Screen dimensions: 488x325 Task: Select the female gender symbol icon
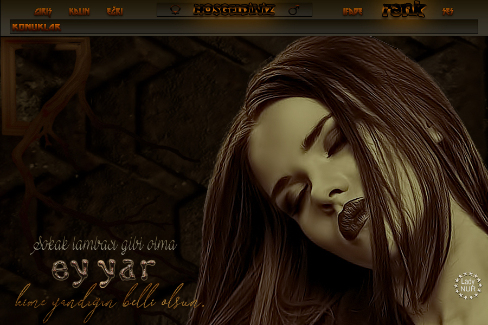(175, 10)
